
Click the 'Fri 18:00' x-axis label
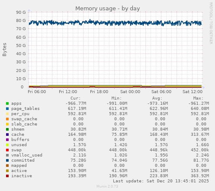[99, 92]
